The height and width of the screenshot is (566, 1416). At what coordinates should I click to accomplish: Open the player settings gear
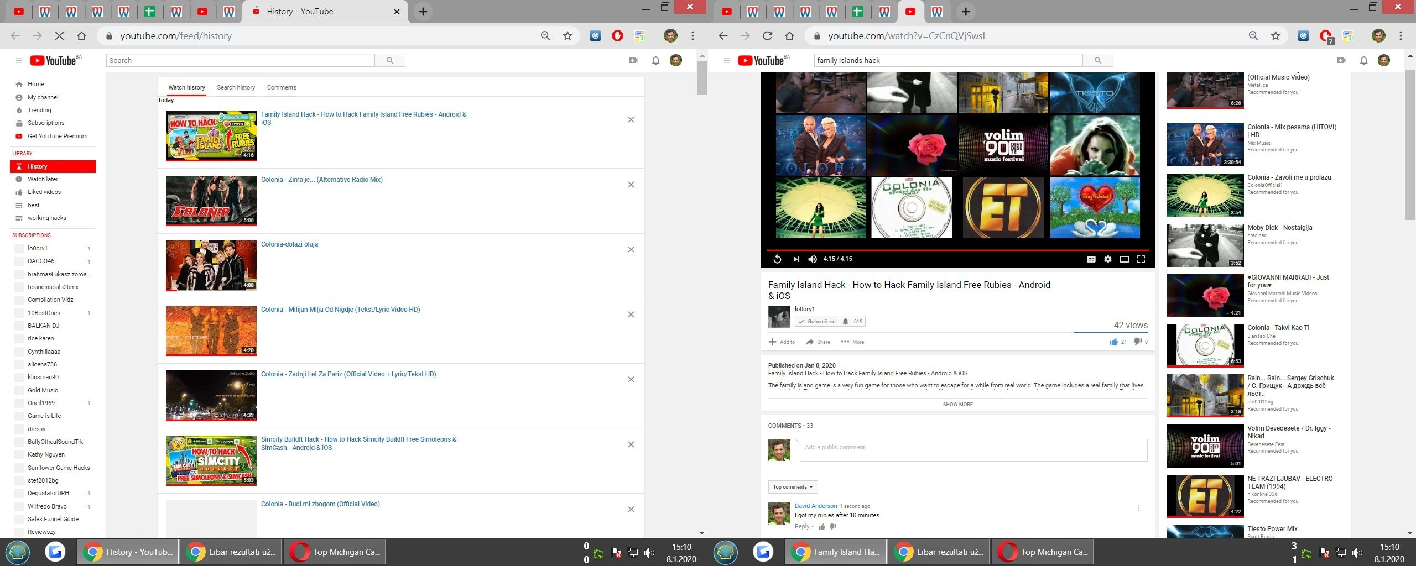coord(1108,259)
